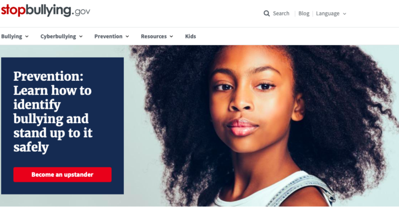This screenshot has width=399, height=223.
Task: Open the stopbullying.gov home logo
Action: [46, 10]
